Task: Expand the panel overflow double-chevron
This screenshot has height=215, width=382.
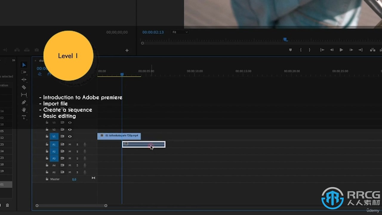Action: 13,60
